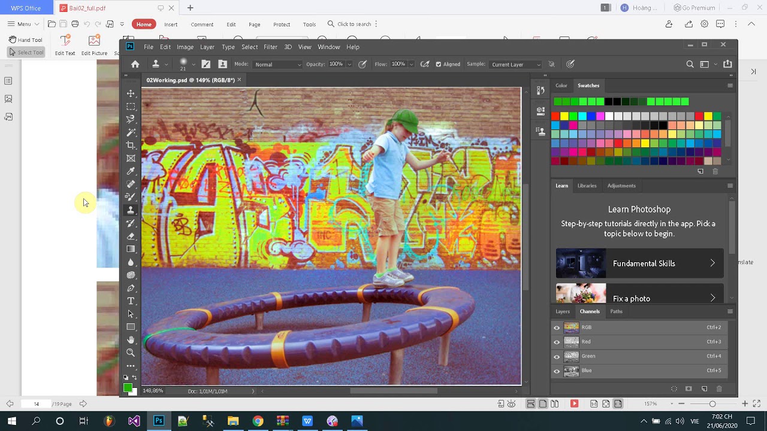Click the Fundamental Skills tutorial thumbnail
Screen dimensions: 767x431
581,263
